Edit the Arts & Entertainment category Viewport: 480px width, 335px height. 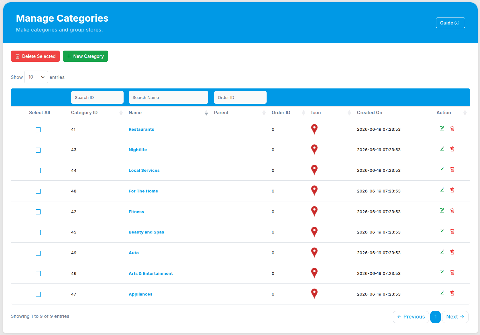pos(442,272)
